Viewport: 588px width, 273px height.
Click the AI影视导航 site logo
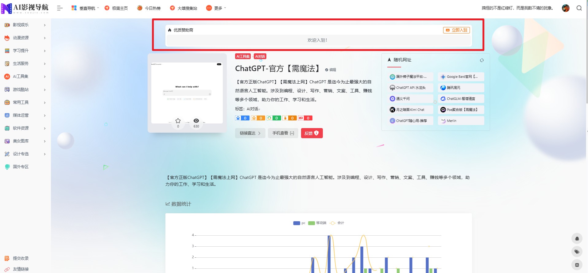pos(25,8)
